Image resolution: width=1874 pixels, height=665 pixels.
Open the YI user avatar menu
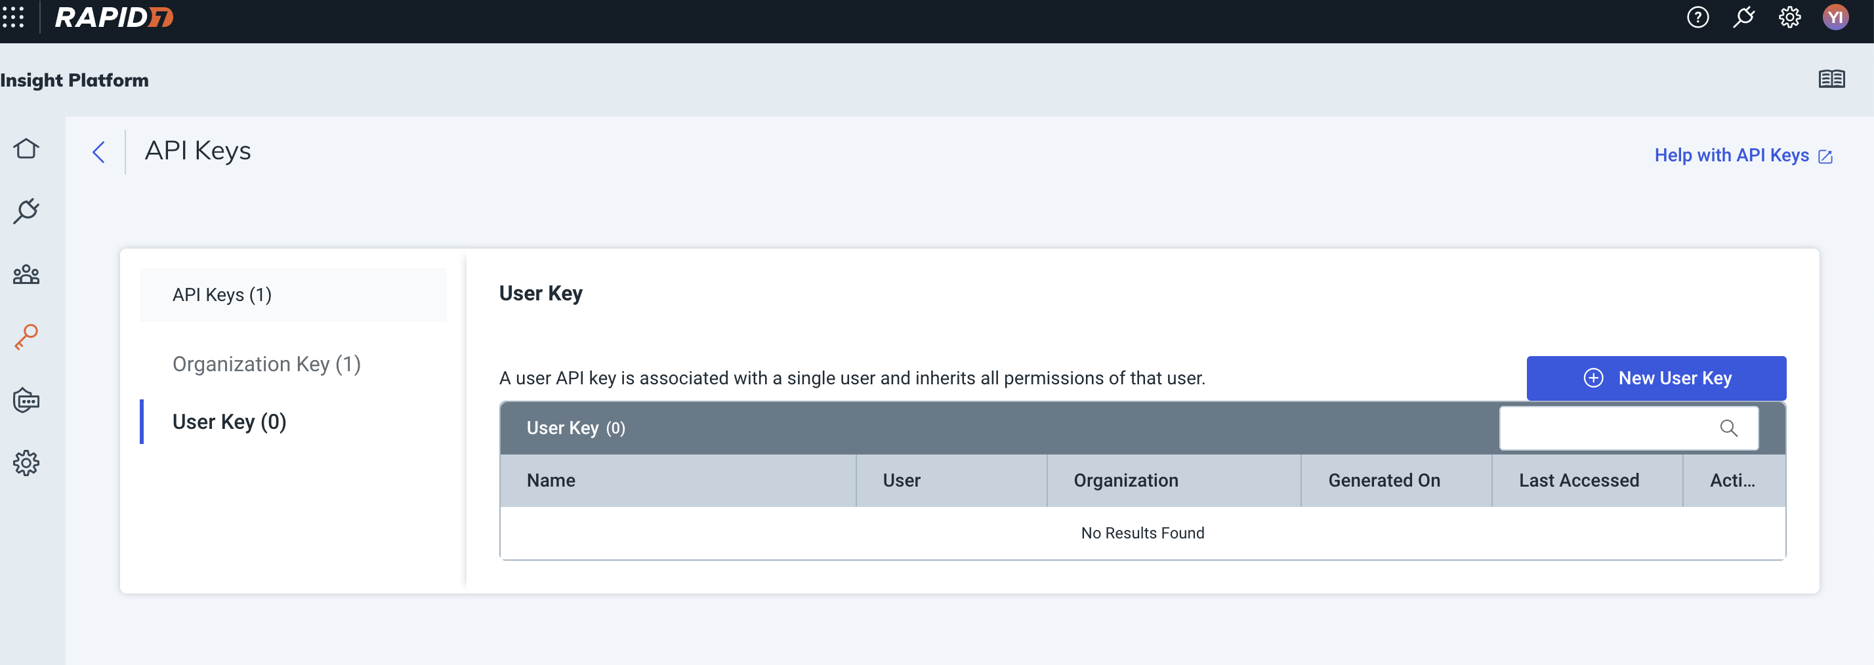(x=1835, y=18)
